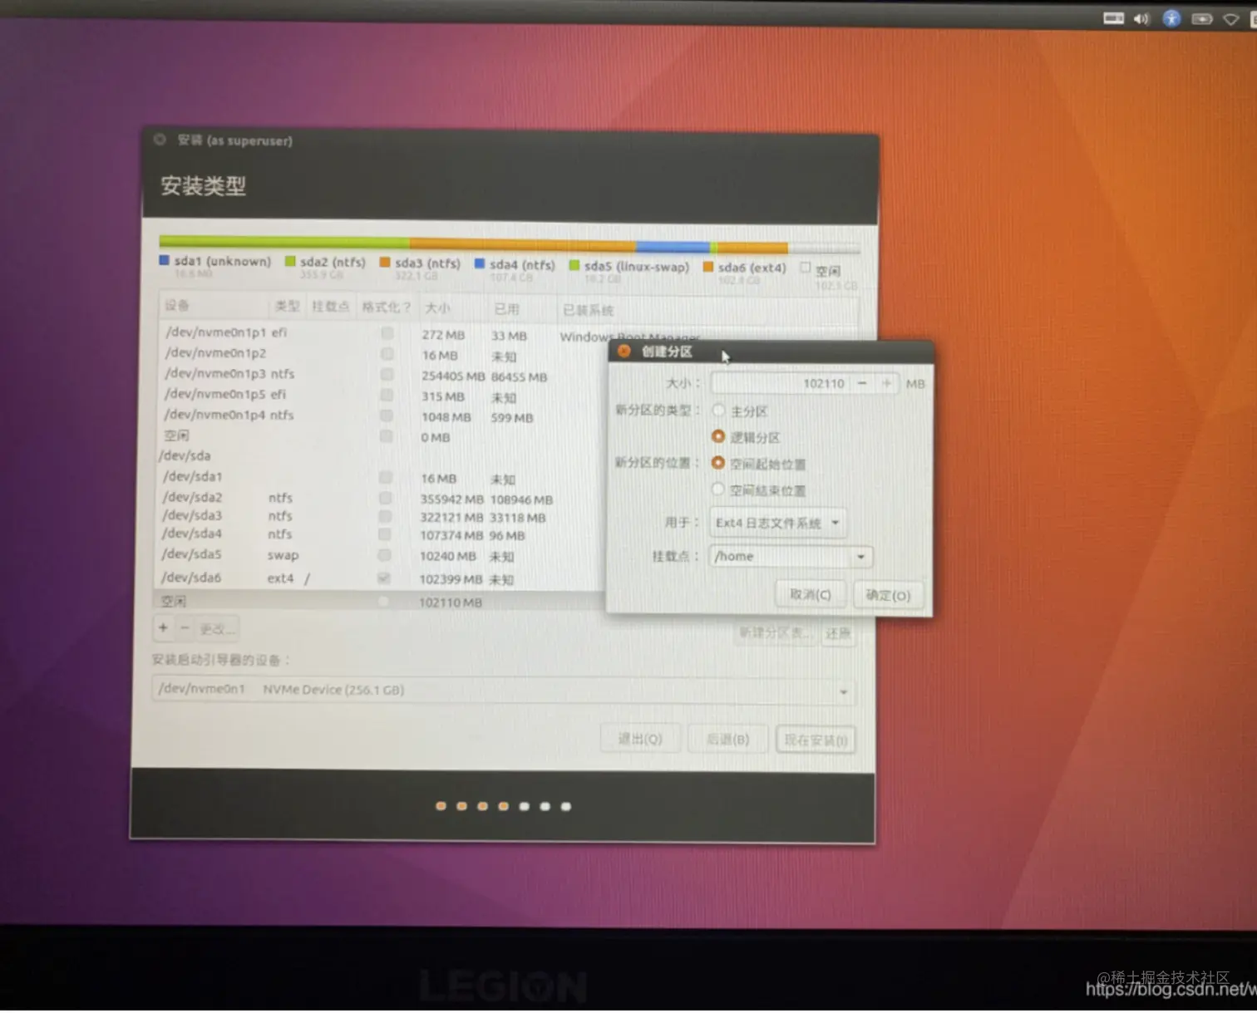Select the /dev/sda3 ntfs row
Viewport: 1257px width, 1013px height.
(381, 516)
